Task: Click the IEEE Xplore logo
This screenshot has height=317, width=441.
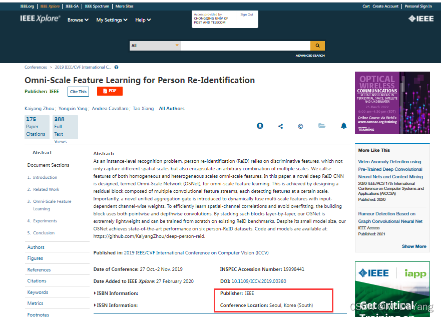Action: pyautogui.click(x=40, y=19)
